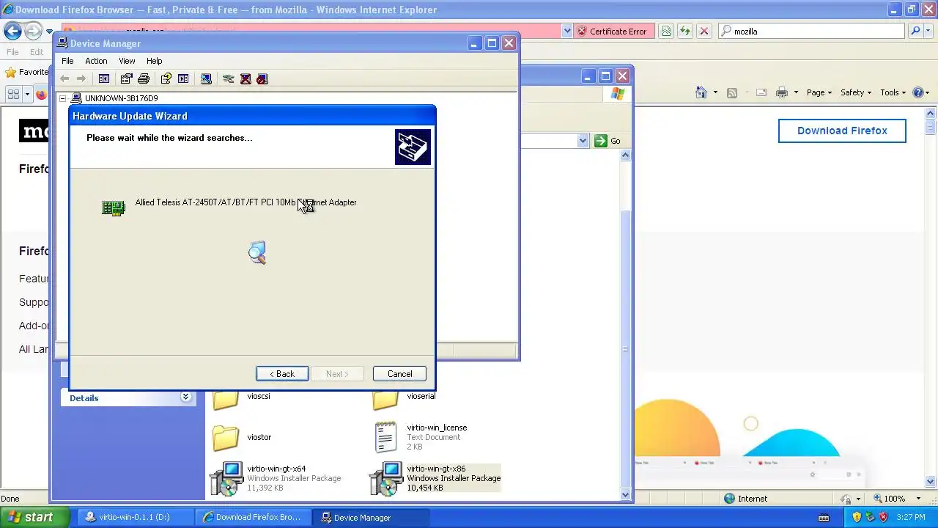Select the virtio-win_license text document

[x=421, y=437]
